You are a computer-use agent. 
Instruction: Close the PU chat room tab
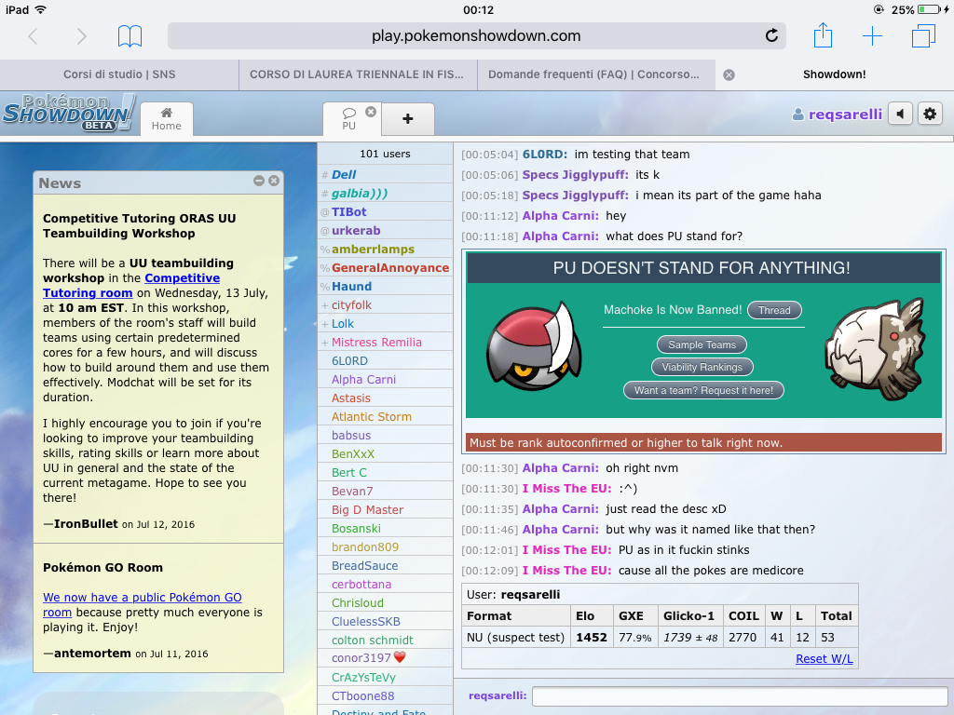tap(371, 112)
